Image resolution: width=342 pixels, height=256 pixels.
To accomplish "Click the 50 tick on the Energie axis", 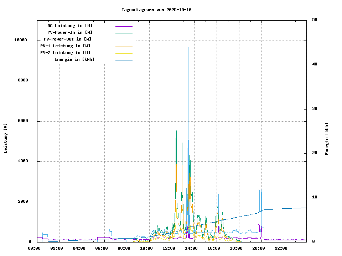I will pyautogui.click(x=315, y=20).
